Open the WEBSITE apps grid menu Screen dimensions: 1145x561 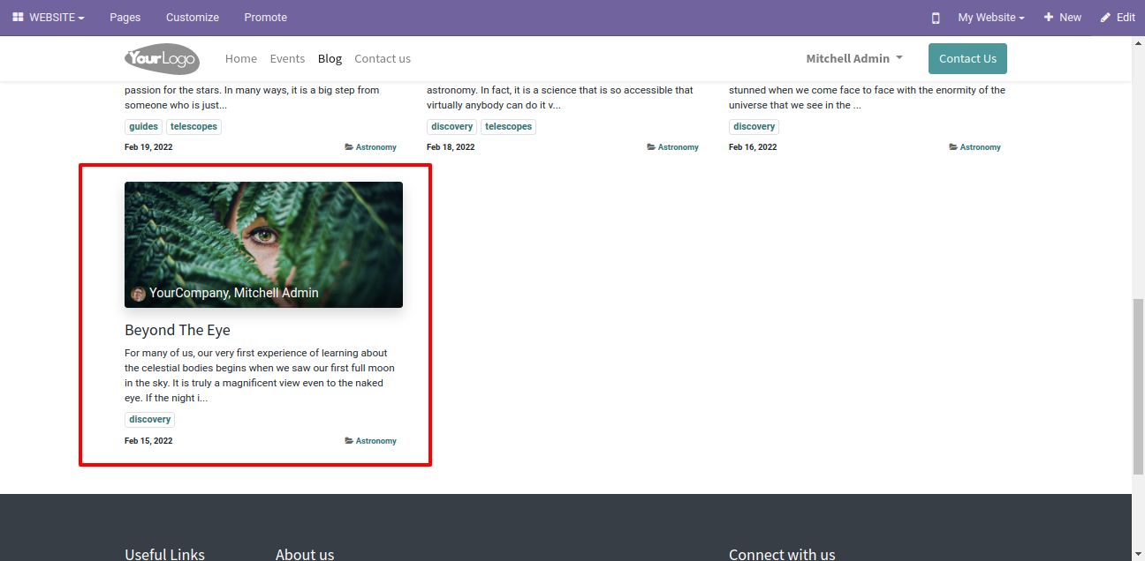(49, 18)
